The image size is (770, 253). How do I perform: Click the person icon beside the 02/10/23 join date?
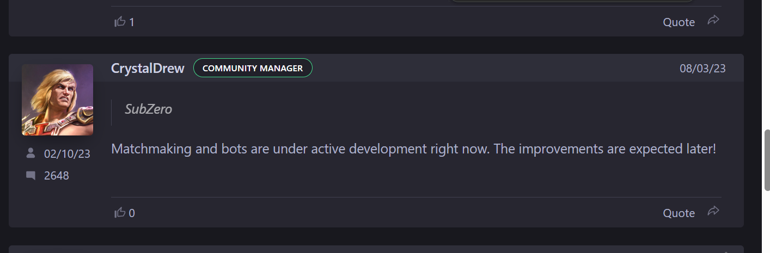coord(30,153)
